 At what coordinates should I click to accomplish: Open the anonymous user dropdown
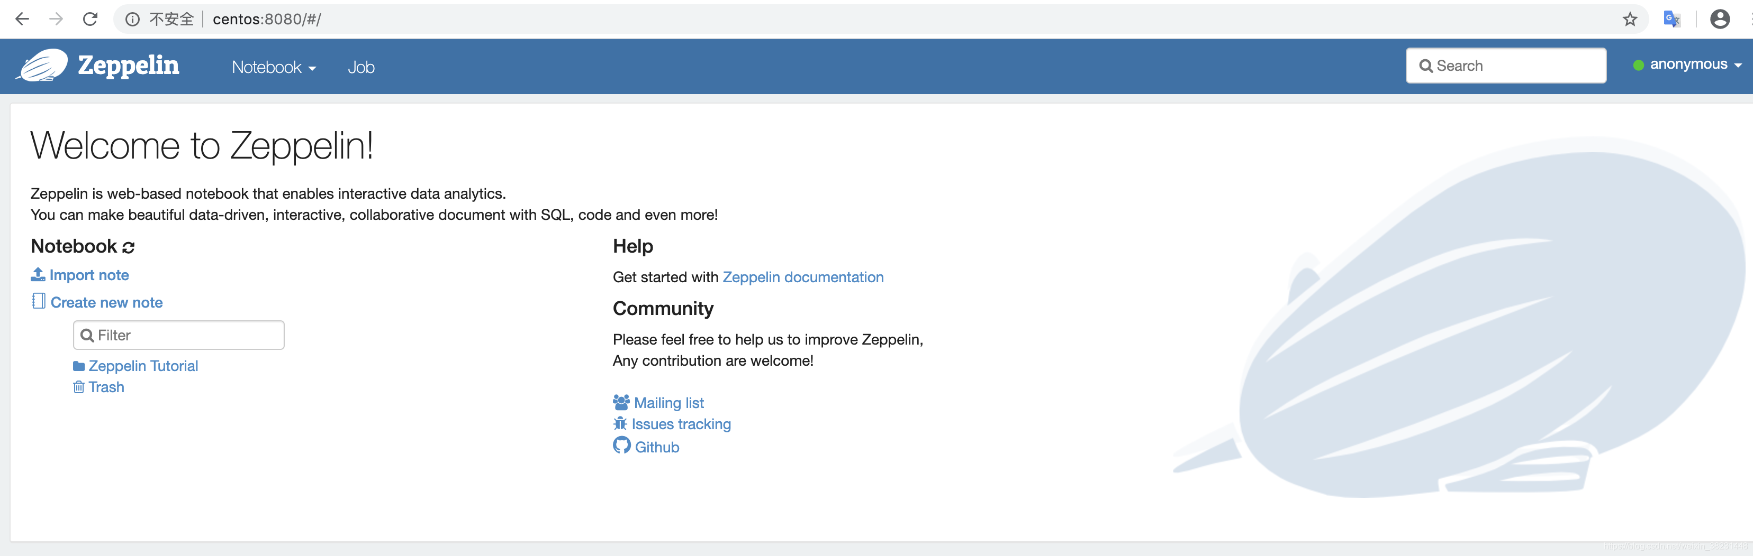[1696, 64]
